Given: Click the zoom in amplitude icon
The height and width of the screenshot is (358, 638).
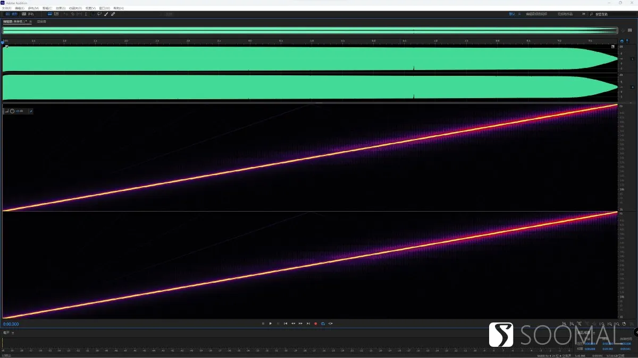Looking at the screenshot, I should pos(564,324).
